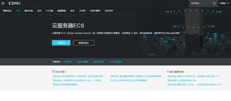Open the 一站式配齐ECS/RDS promotion link
This screenshot has width=231, height=101.
coord(76,81)
